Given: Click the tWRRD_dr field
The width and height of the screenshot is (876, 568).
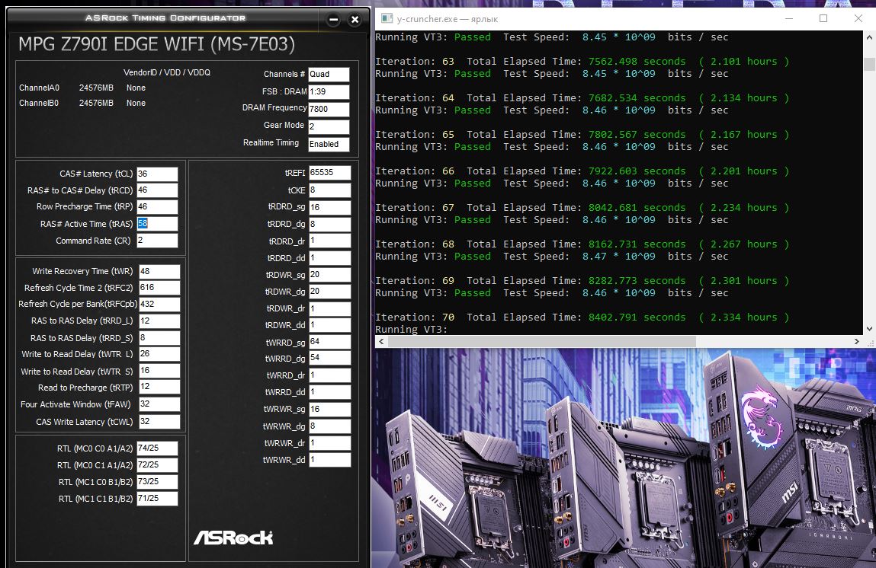Looking at the screenshot, I should point(329,375).
